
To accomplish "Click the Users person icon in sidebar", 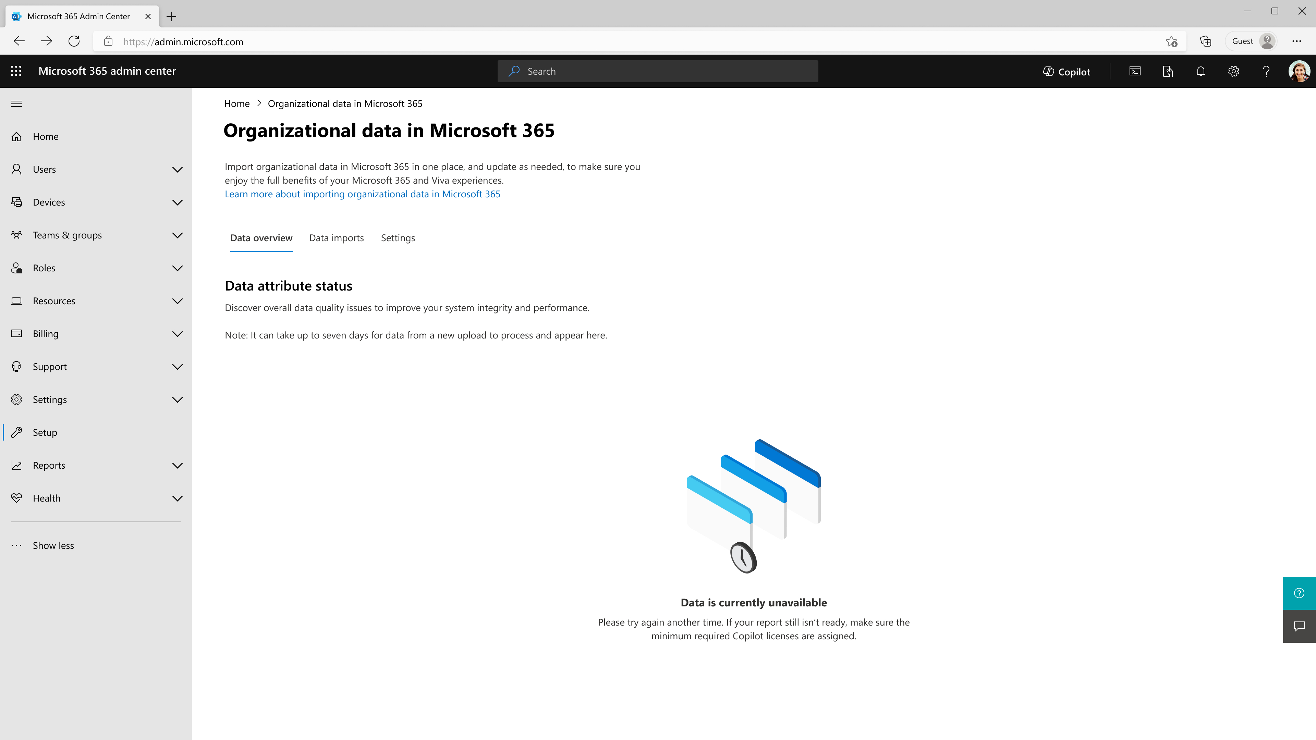I will (16, 169).
